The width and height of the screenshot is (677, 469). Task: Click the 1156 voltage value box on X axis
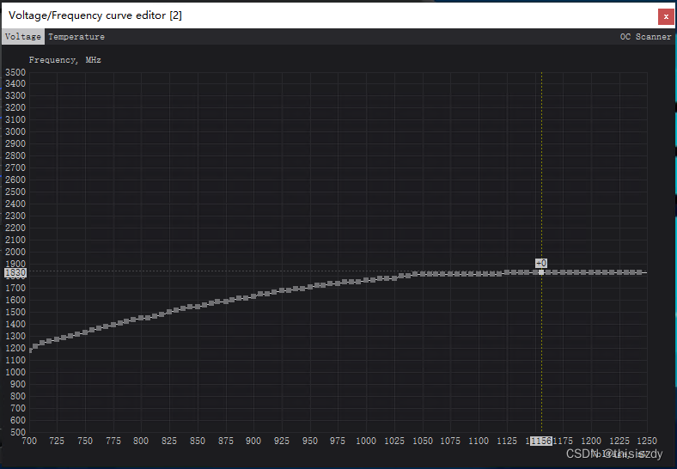pyautogui.click(x=541, y=441)
